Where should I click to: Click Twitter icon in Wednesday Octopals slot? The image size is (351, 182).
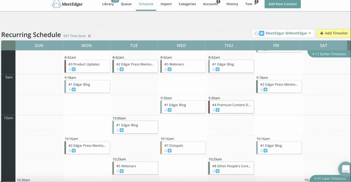170,151
